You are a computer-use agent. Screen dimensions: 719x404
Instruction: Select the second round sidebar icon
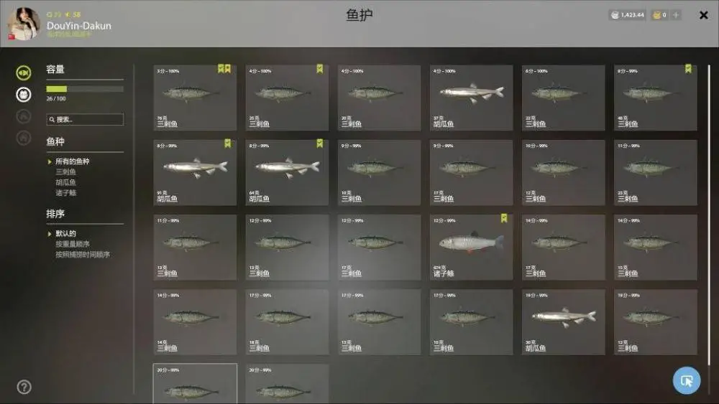[x=24, y=95]
